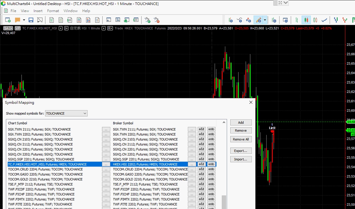Click the symbol list scrollbar thumb

(x=224, y=202)
